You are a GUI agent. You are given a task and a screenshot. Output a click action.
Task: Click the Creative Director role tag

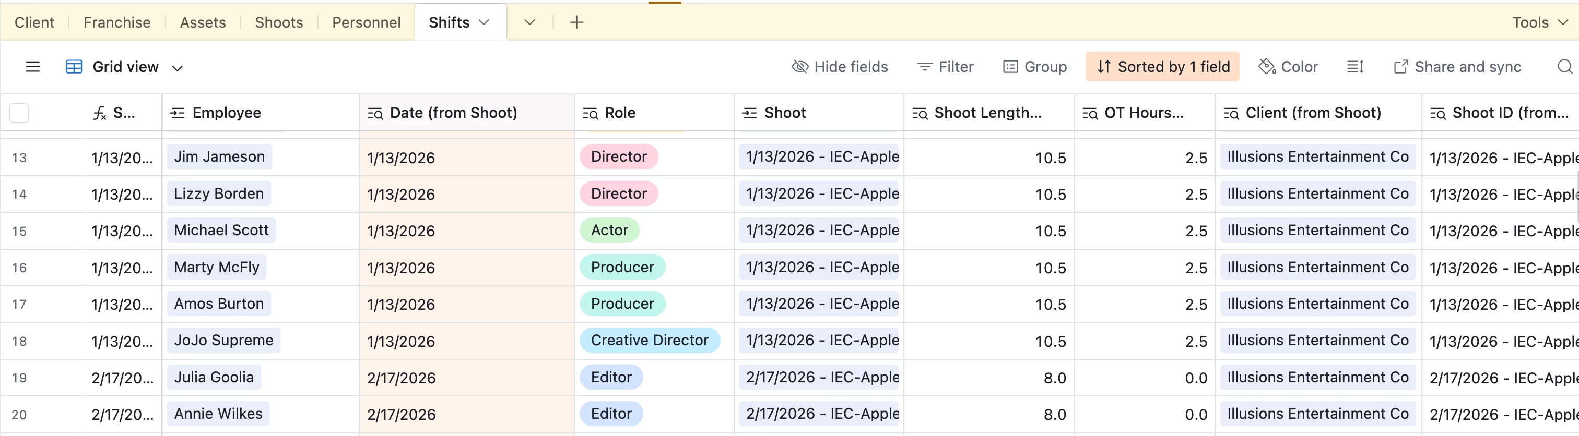pos(649,341)
